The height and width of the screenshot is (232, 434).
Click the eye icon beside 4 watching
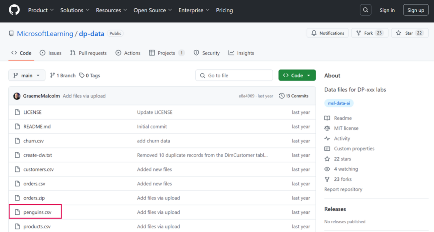[327, 169]
